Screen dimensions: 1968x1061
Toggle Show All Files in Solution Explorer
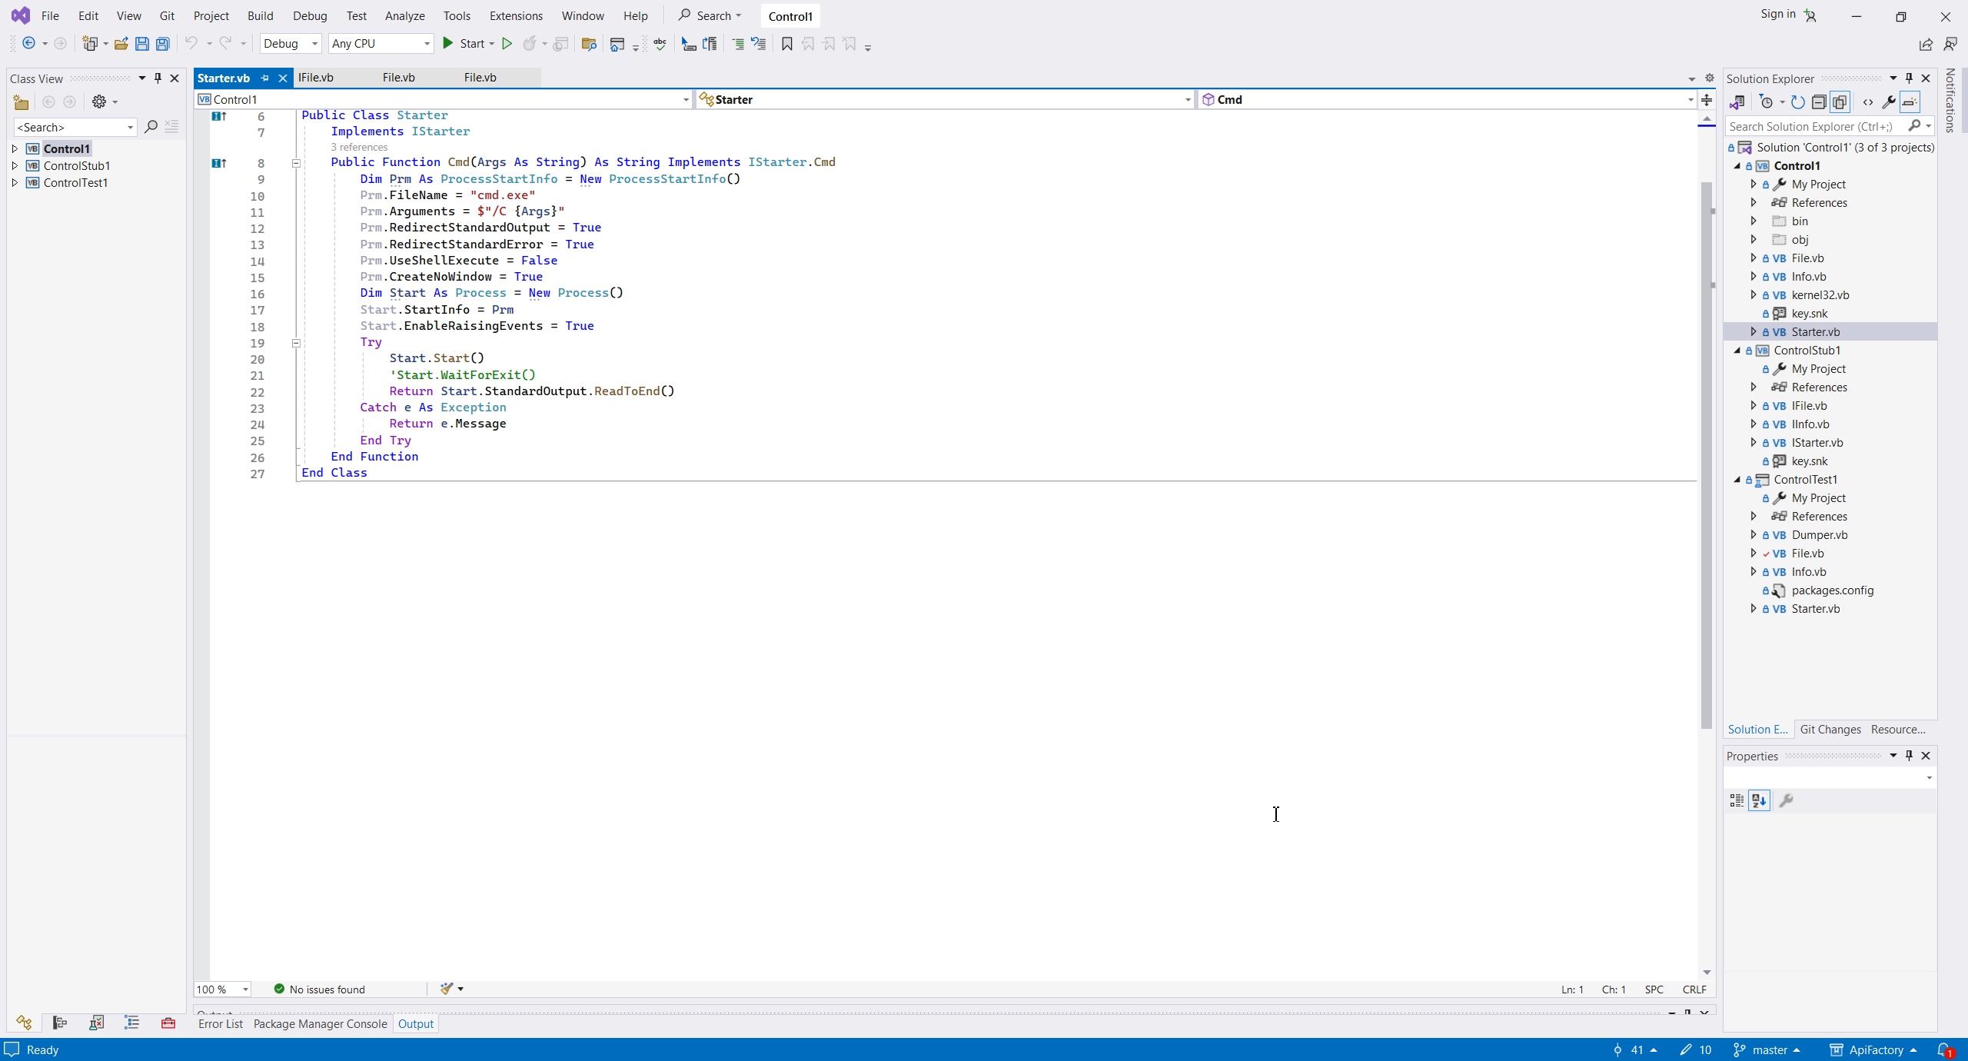tap(1840, 102)
